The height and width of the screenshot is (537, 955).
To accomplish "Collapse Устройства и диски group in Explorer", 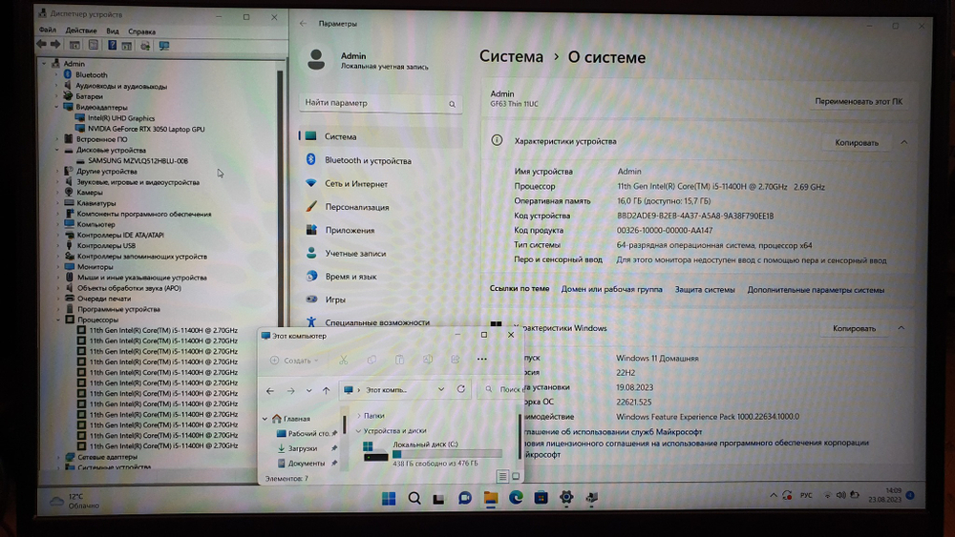I will click(358, 430).
